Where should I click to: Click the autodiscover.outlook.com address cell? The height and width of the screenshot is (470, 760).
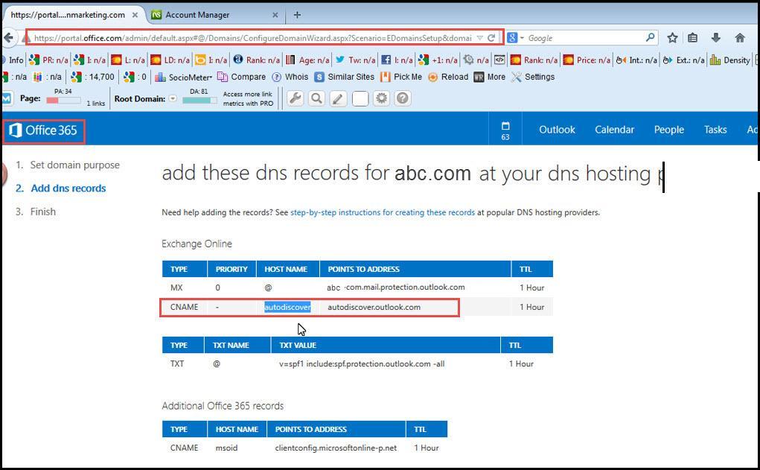point(374,307)
